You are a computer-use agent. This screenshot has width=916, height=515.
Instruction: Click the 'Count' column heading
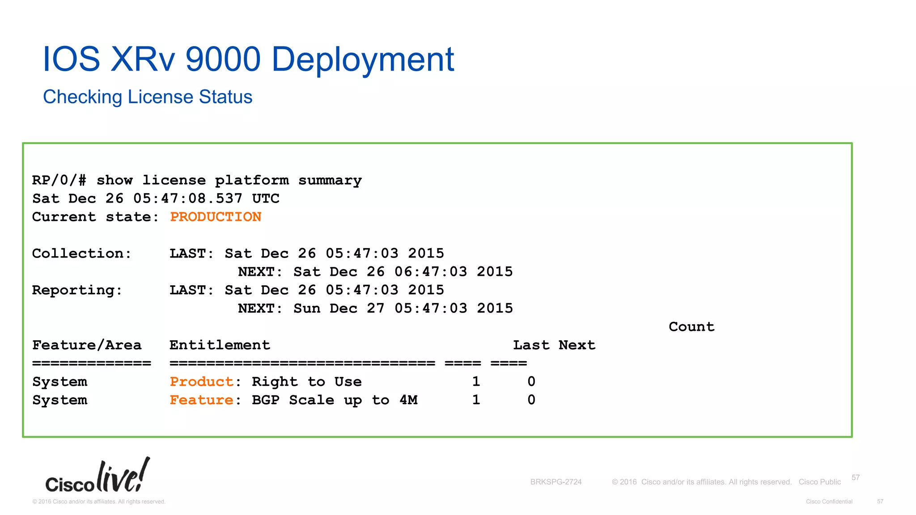(x=691, y=327)
